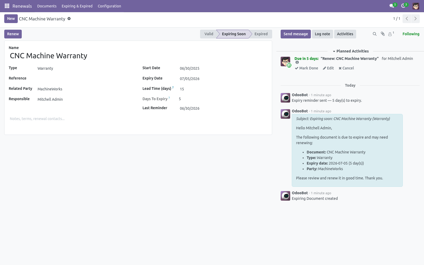This screenshot has width=424, height=265.
Task: Show Days To Expiry help question mark
Action: (x=169, y=98)
